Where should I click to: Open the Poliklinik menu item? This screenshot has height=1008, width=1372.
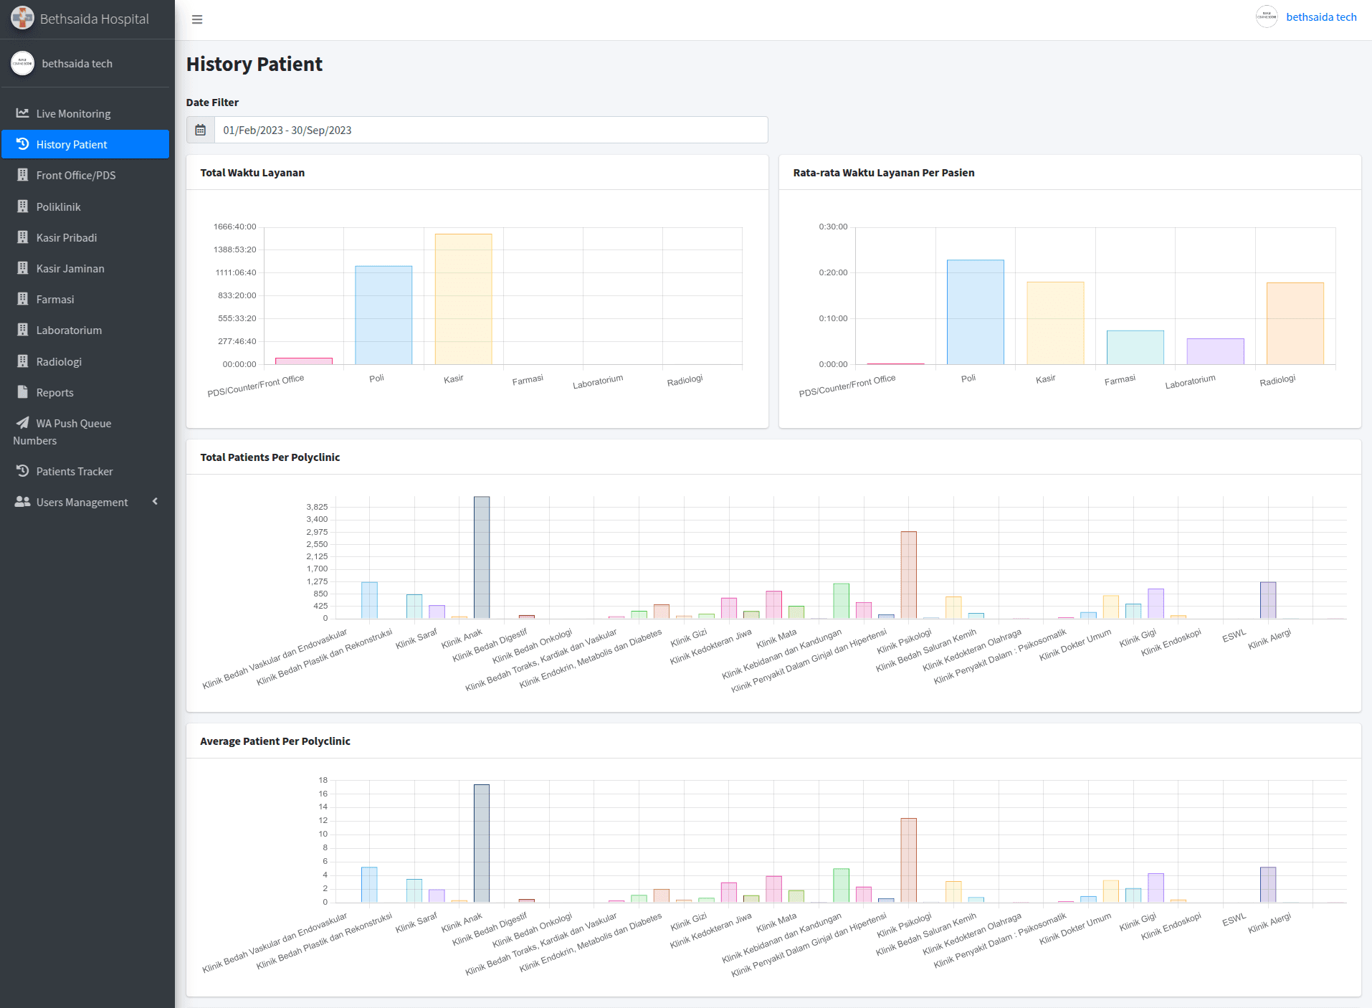59,206
